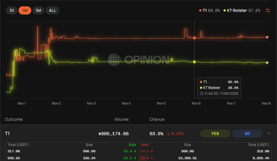The width and height of the screenshot is (277, 161).
Task: Click the Nov 5 axis label
Action: click(161, 103)
